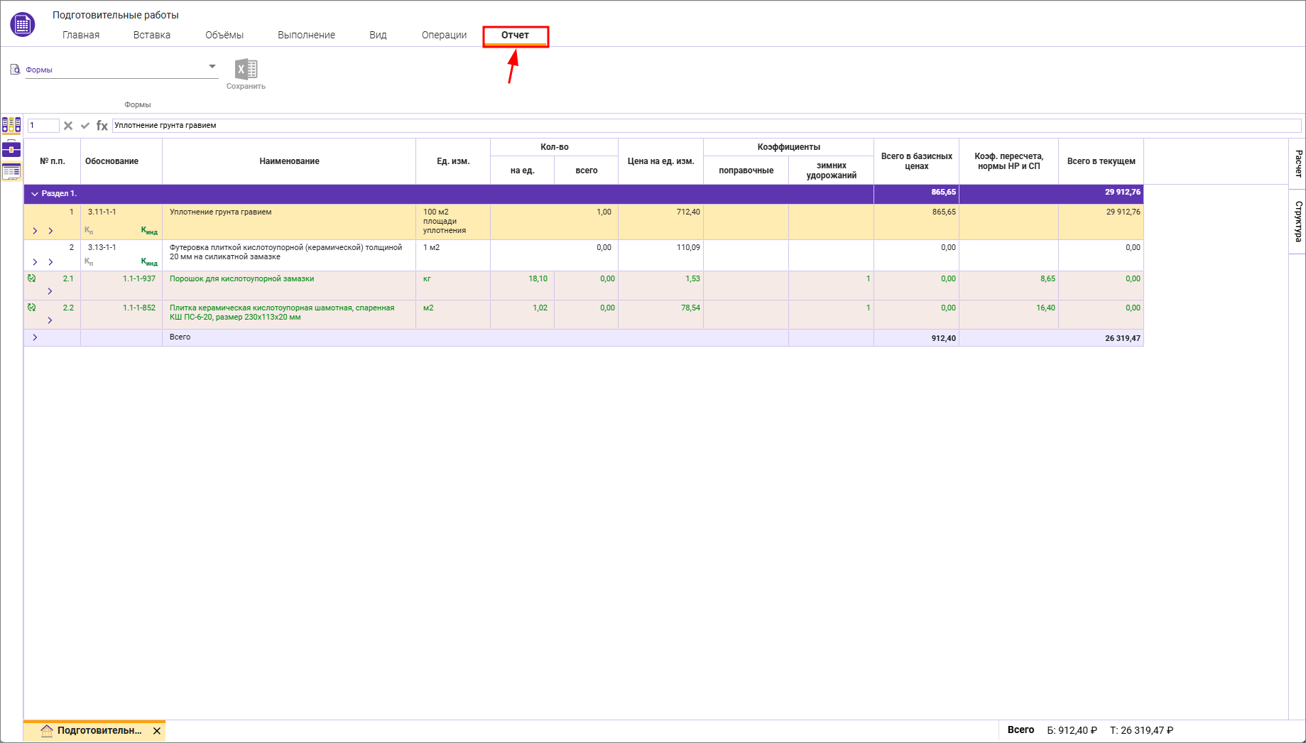The image size is (1306, 743).
Task: Click the briefcase icon in the left sidebar
Action: pos(11,148)
